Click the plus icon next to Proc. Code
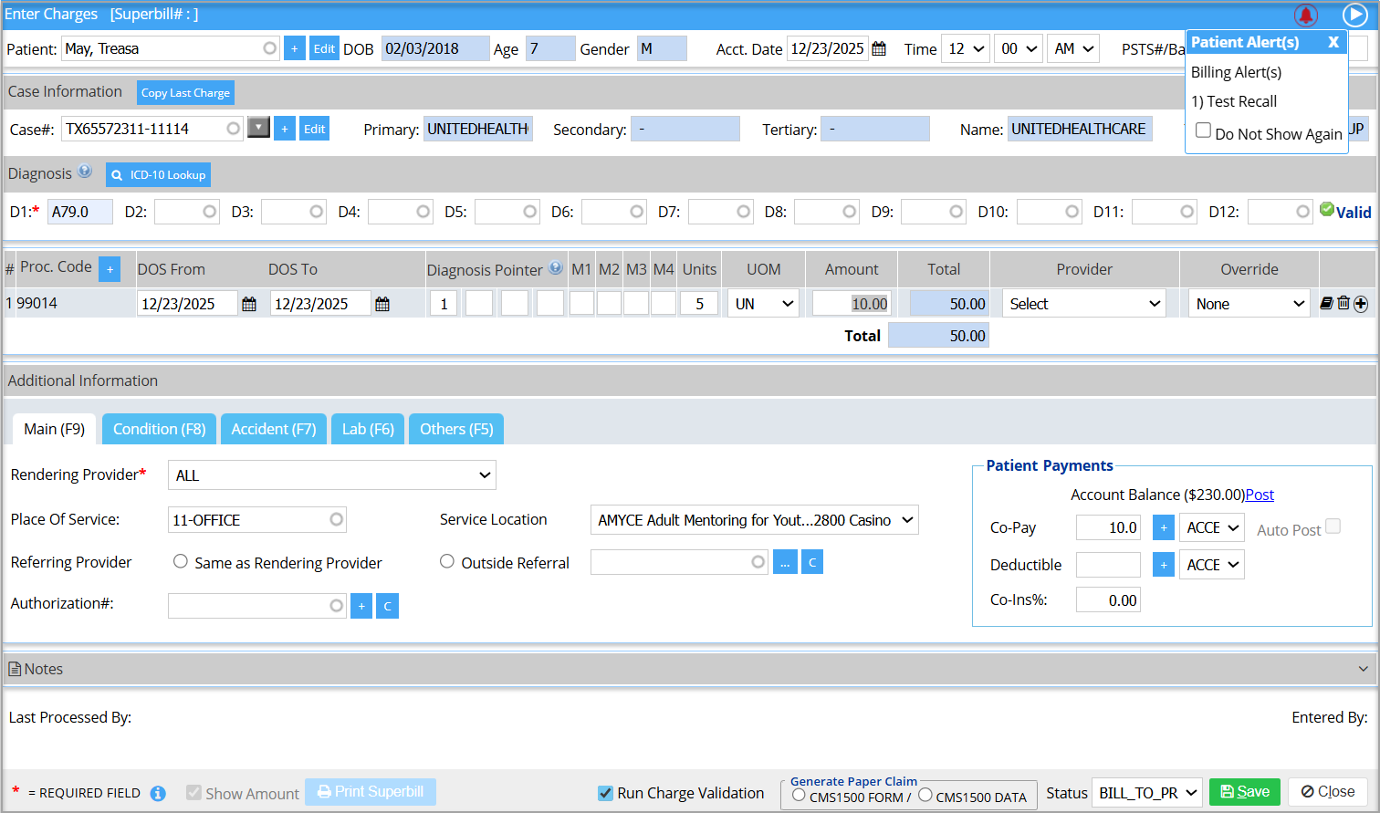 (110, 269)
